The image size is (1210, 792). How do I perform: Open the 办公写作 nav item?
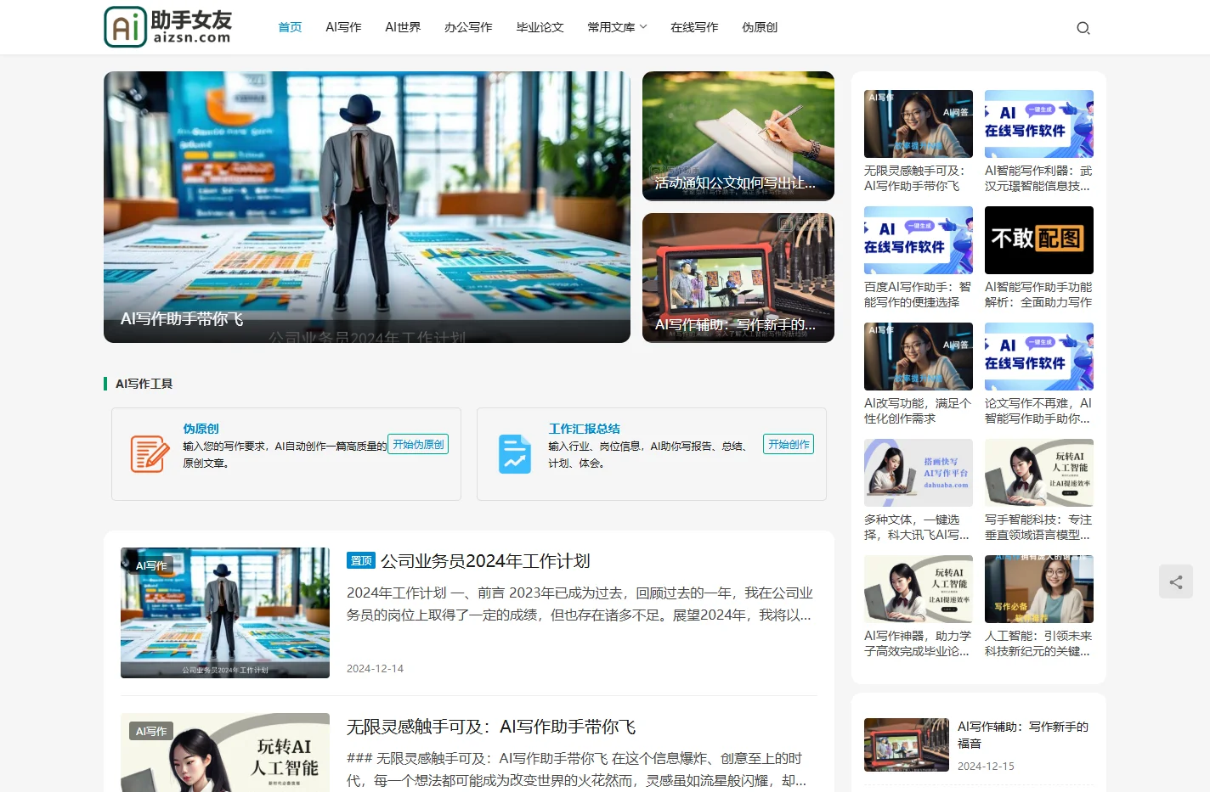click(x=468, y=27)
